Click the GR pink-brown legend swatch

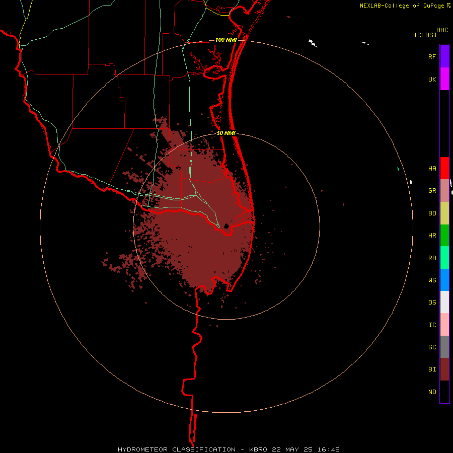pos(444,191)
